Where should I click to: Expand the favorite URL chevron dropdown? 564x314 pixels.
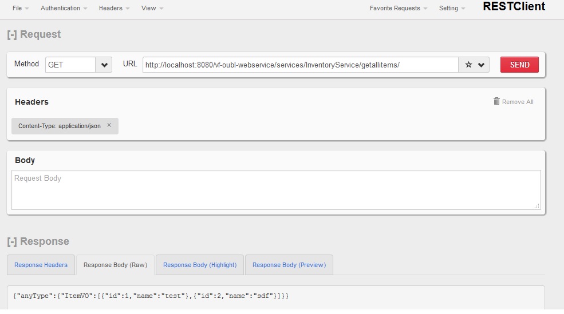[481, 65]
